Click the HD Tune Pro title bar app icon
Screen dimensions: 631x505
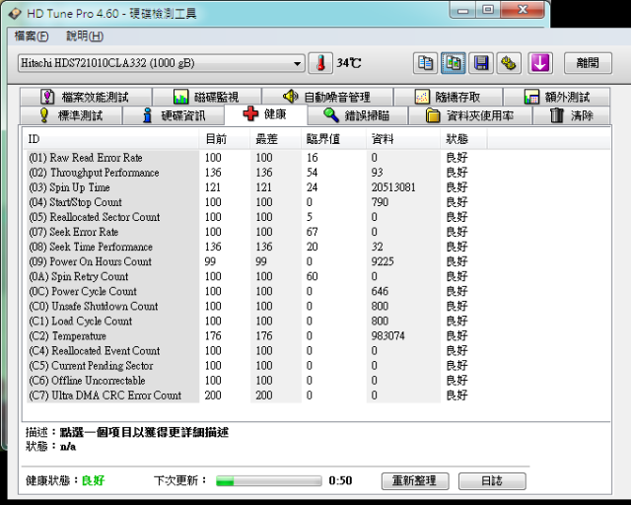(15, 13)
